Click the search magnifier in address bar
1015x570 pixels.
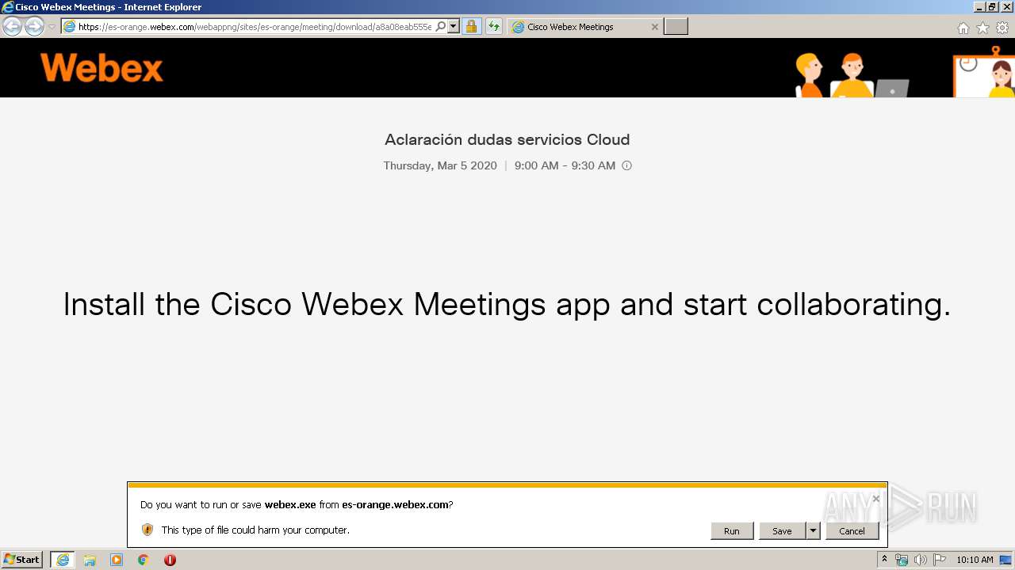[x=441, y=27]
